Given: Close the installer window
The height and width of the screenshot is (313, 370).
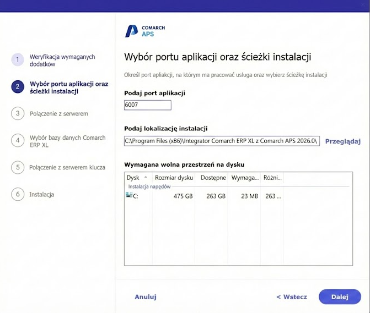Looking at the screenshot, I should tap(363, 5).
